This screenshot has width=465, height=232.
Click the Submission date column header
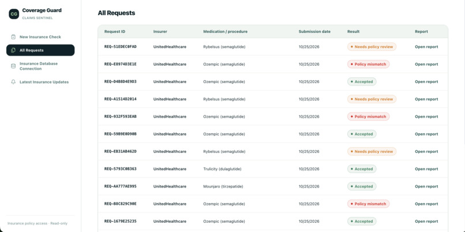tap(314, 31)
